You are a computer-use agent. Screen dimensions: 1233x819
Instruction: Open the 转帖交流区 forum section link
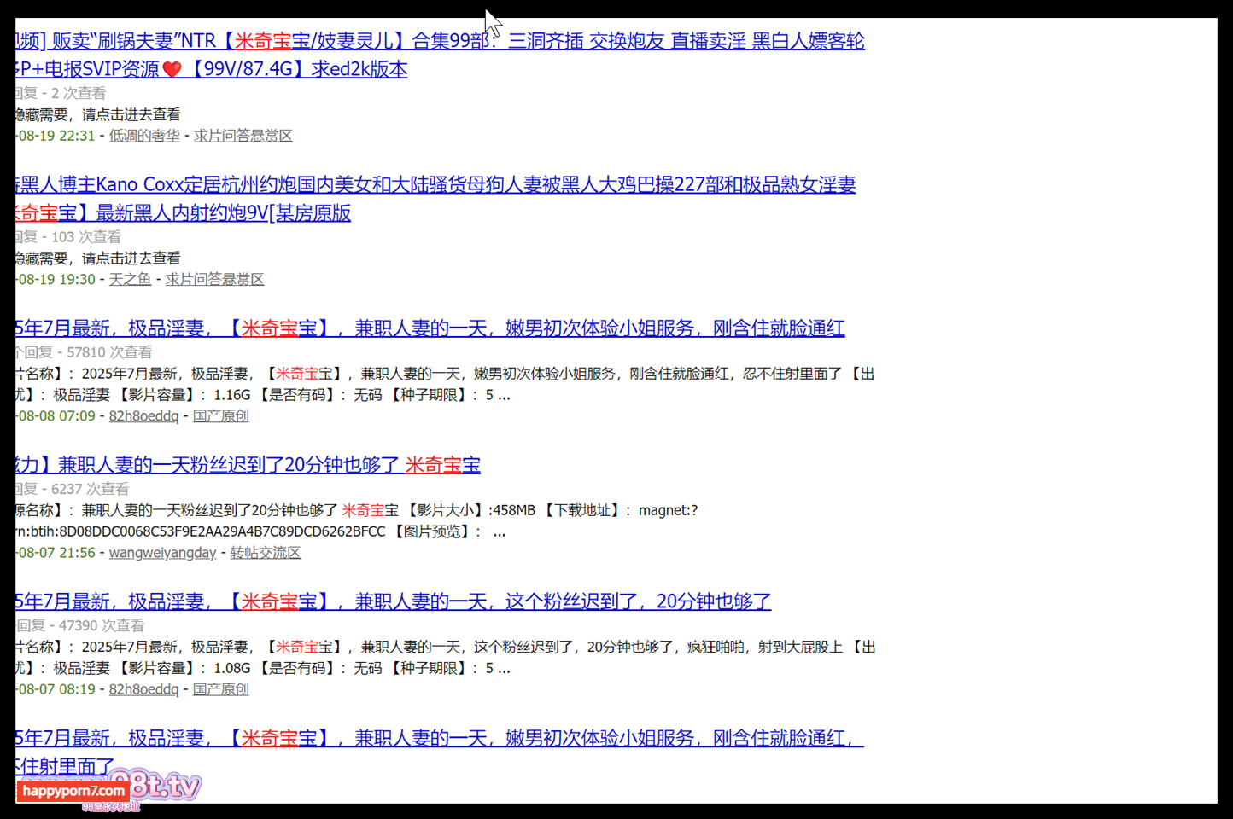pyautogui.click(x=265, y=553)
